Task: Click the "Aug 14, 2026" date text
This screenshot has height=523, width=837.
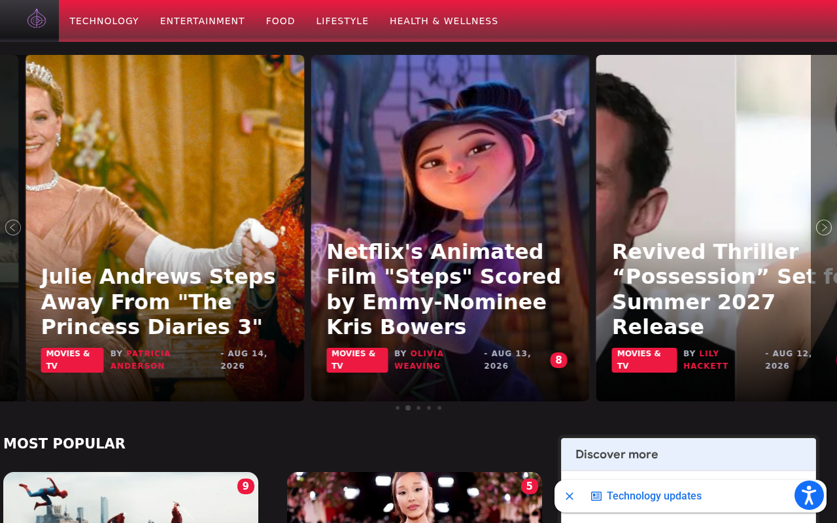Action: 244,360
